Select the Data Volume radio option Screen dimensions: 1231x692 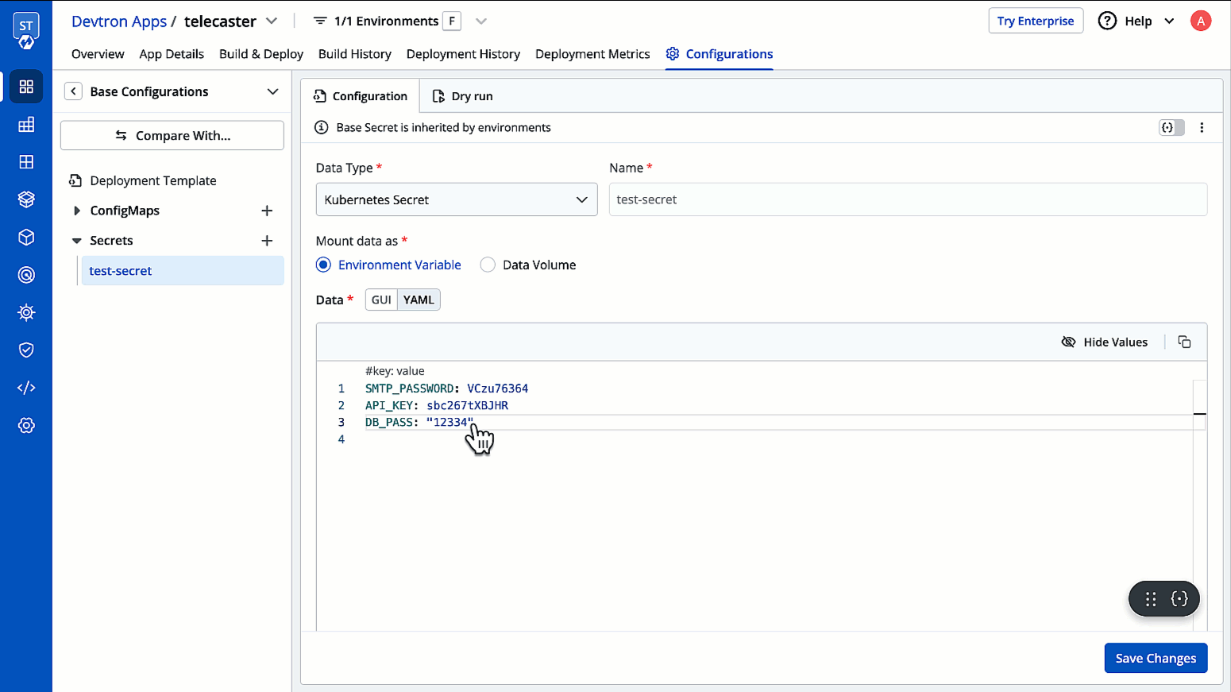point(488,265)
